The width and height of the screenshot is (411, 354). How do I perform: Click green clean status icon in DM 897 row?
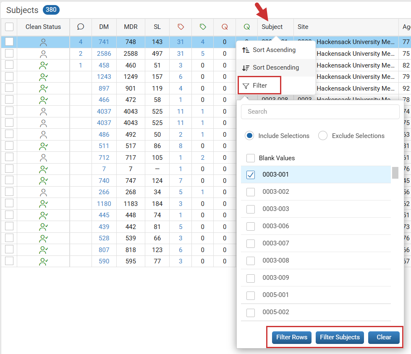coord(43,88)
